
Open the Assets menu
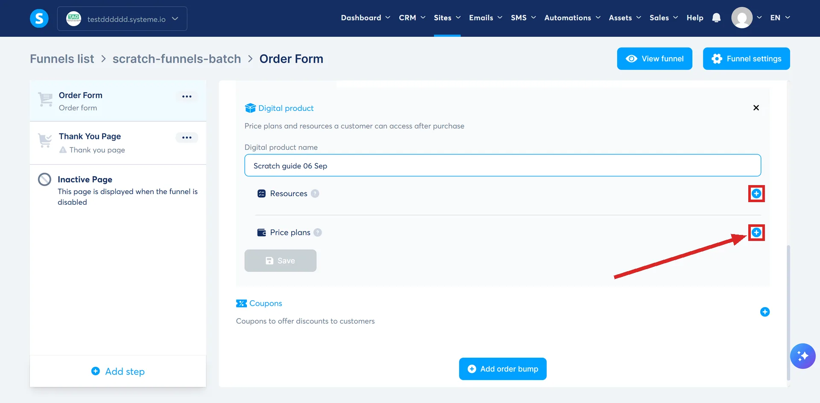point(625,17)
